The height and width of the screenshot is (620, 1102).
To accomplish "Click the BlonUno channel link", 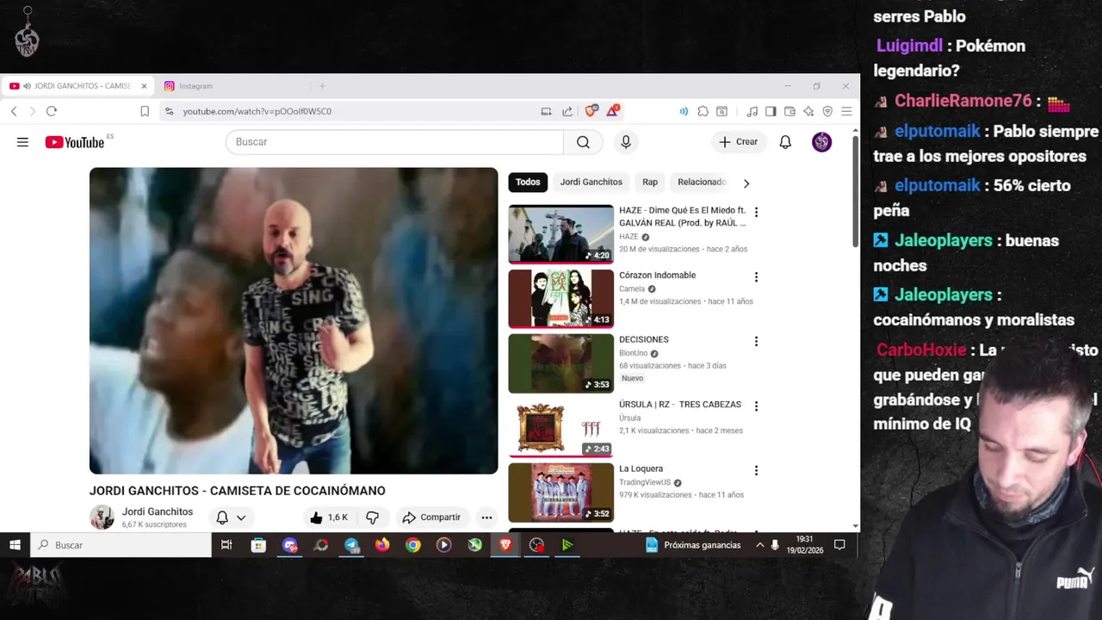I will (x=633, y=353).
